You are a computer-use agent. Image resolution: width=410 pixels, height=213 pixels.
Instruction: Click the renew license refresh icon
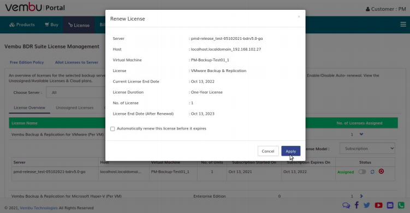pyautogui.click(x=372, y=171)
